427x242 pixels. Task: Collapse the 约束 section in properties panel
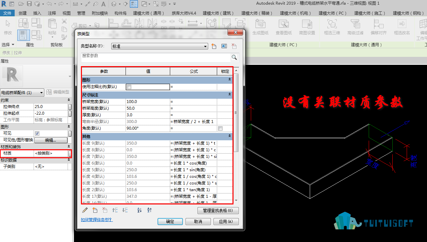pos(69,100)
